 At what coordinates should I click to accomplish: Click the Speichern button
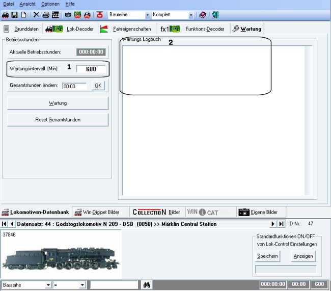pos(267,256)
